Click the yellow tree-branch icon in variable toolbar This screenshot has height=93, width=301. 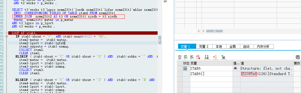click(215, 57)
